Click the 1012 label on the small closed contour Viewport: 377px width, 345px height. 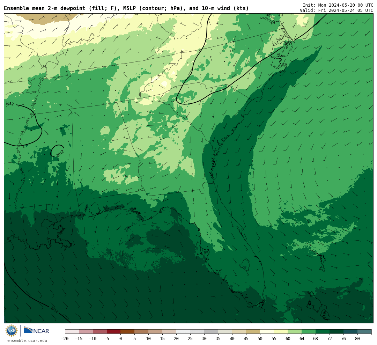[x=60, y=153]
